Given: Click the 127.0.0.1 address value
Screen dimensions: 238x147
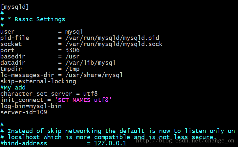Looking at the screenshot, I should point(110,143).
